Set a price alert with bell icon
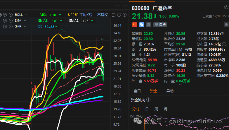The image size is (229, 130). 226,25
